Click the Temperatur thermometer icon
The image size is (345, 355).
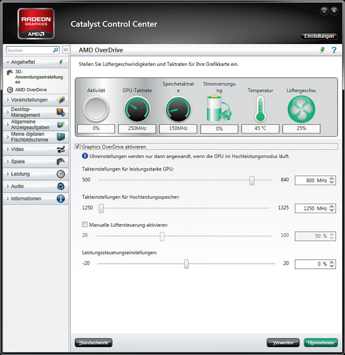[260, 109]
